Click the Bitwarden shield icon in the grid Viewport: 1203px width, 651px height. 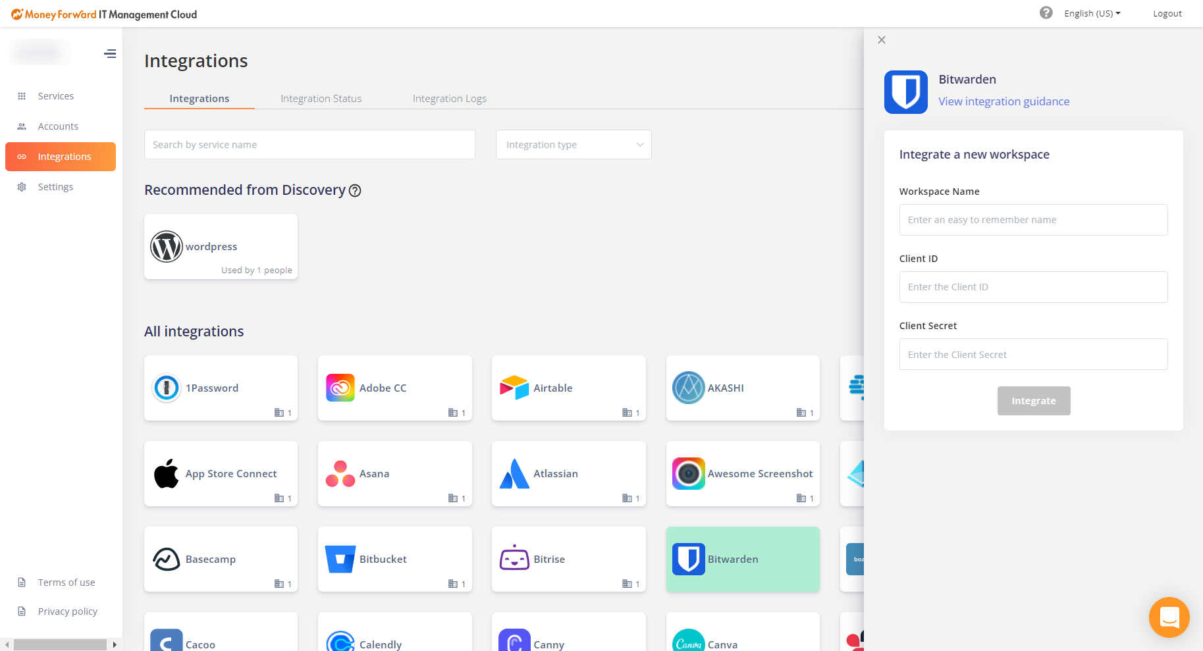pyautogui.click(x=689, y=559)
